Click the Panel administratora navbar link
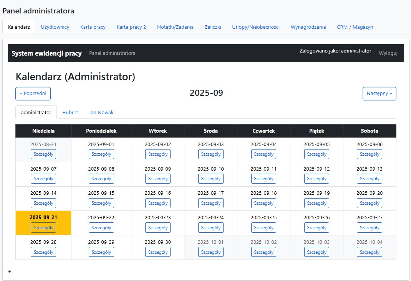 click(112, 53)
